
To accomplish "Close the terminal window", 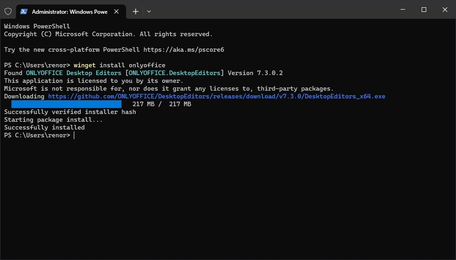I will [x=445, y=10].
